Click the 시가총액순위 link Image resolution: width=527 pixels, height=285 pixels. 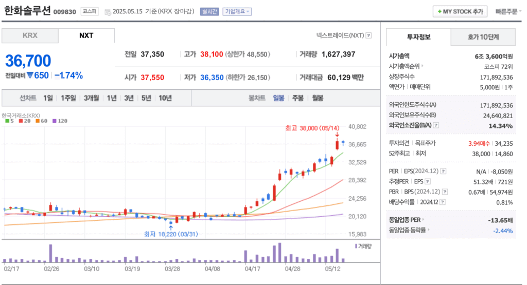coord(405,66)
